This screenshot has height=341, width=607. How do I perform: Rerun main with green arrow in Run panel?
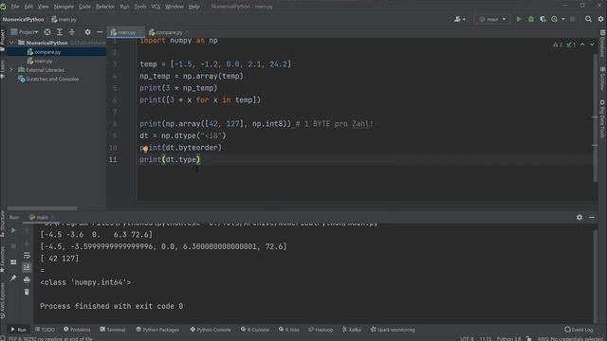click(x=13, y=230)
